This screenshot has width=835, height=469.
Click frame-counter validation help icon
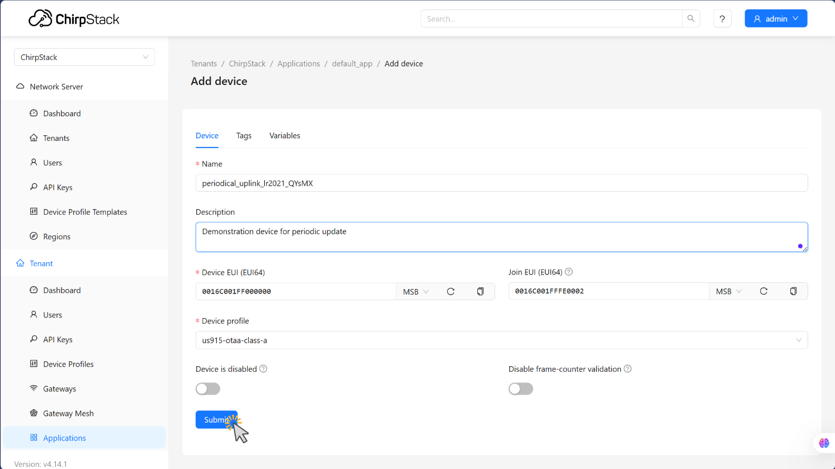coord(628,369)
